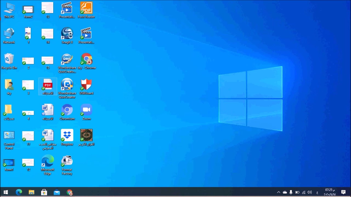
Task: Select the sky user folder icon
Action: click(x=9, y=87)
